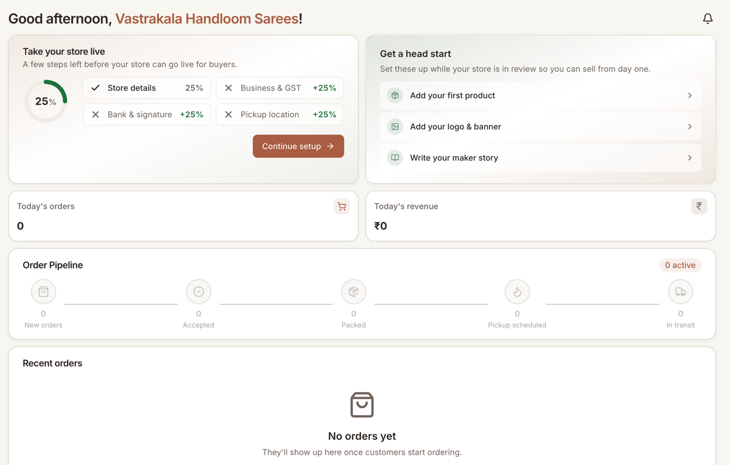The height and width of the screenshot is (465, 730).
Task: Click the X icon next to Pickup location
Action: click(x=228, y=114)
